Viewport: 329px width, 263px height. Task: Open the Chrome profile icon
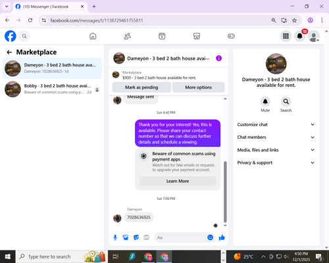click(311, 20)
